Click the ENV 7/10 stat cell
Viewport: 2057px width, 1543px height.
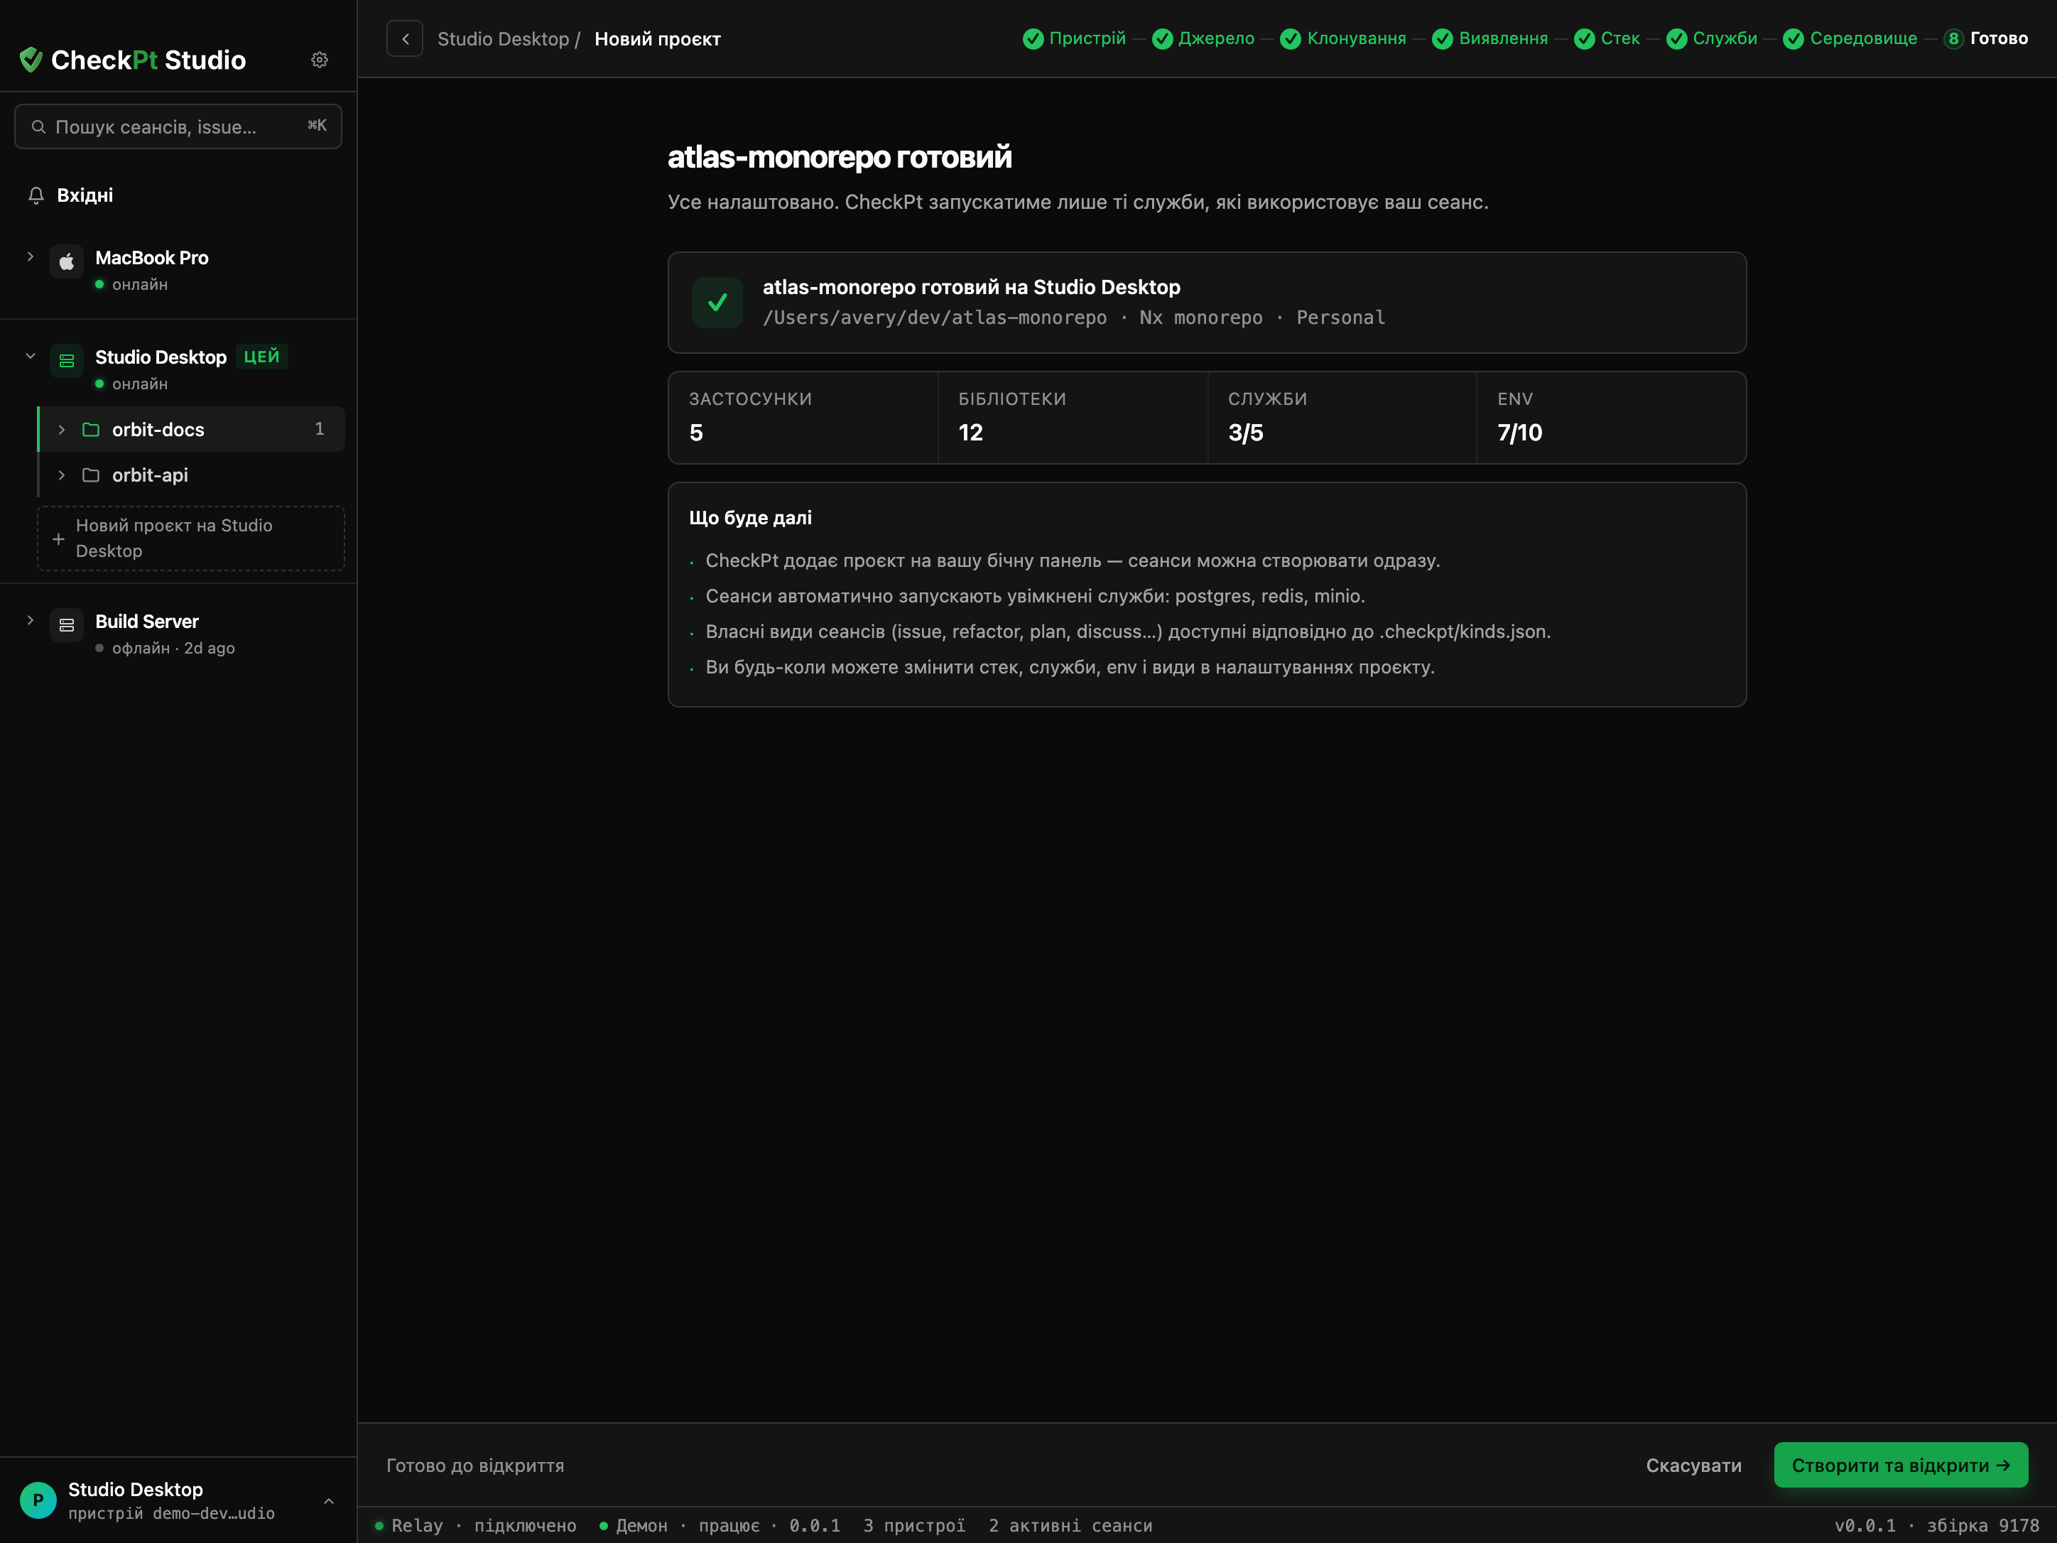[x=1612, y=418]
